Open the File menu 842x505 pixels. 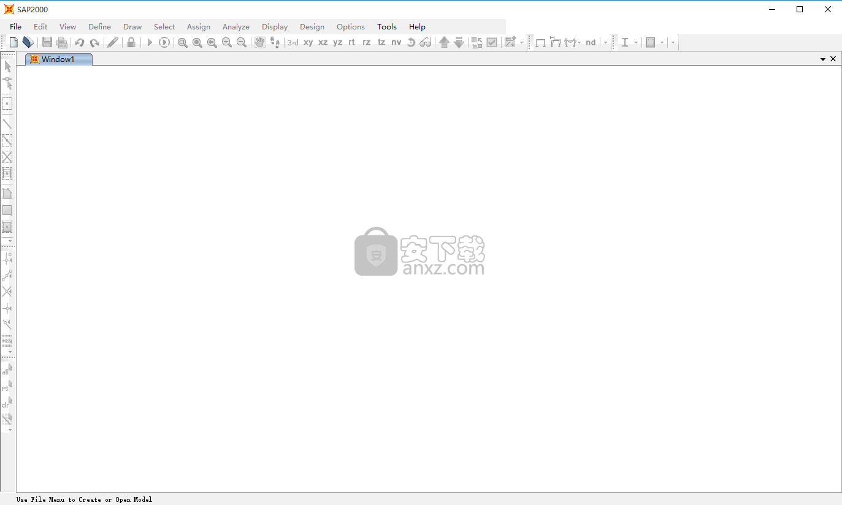coord(15,27)
